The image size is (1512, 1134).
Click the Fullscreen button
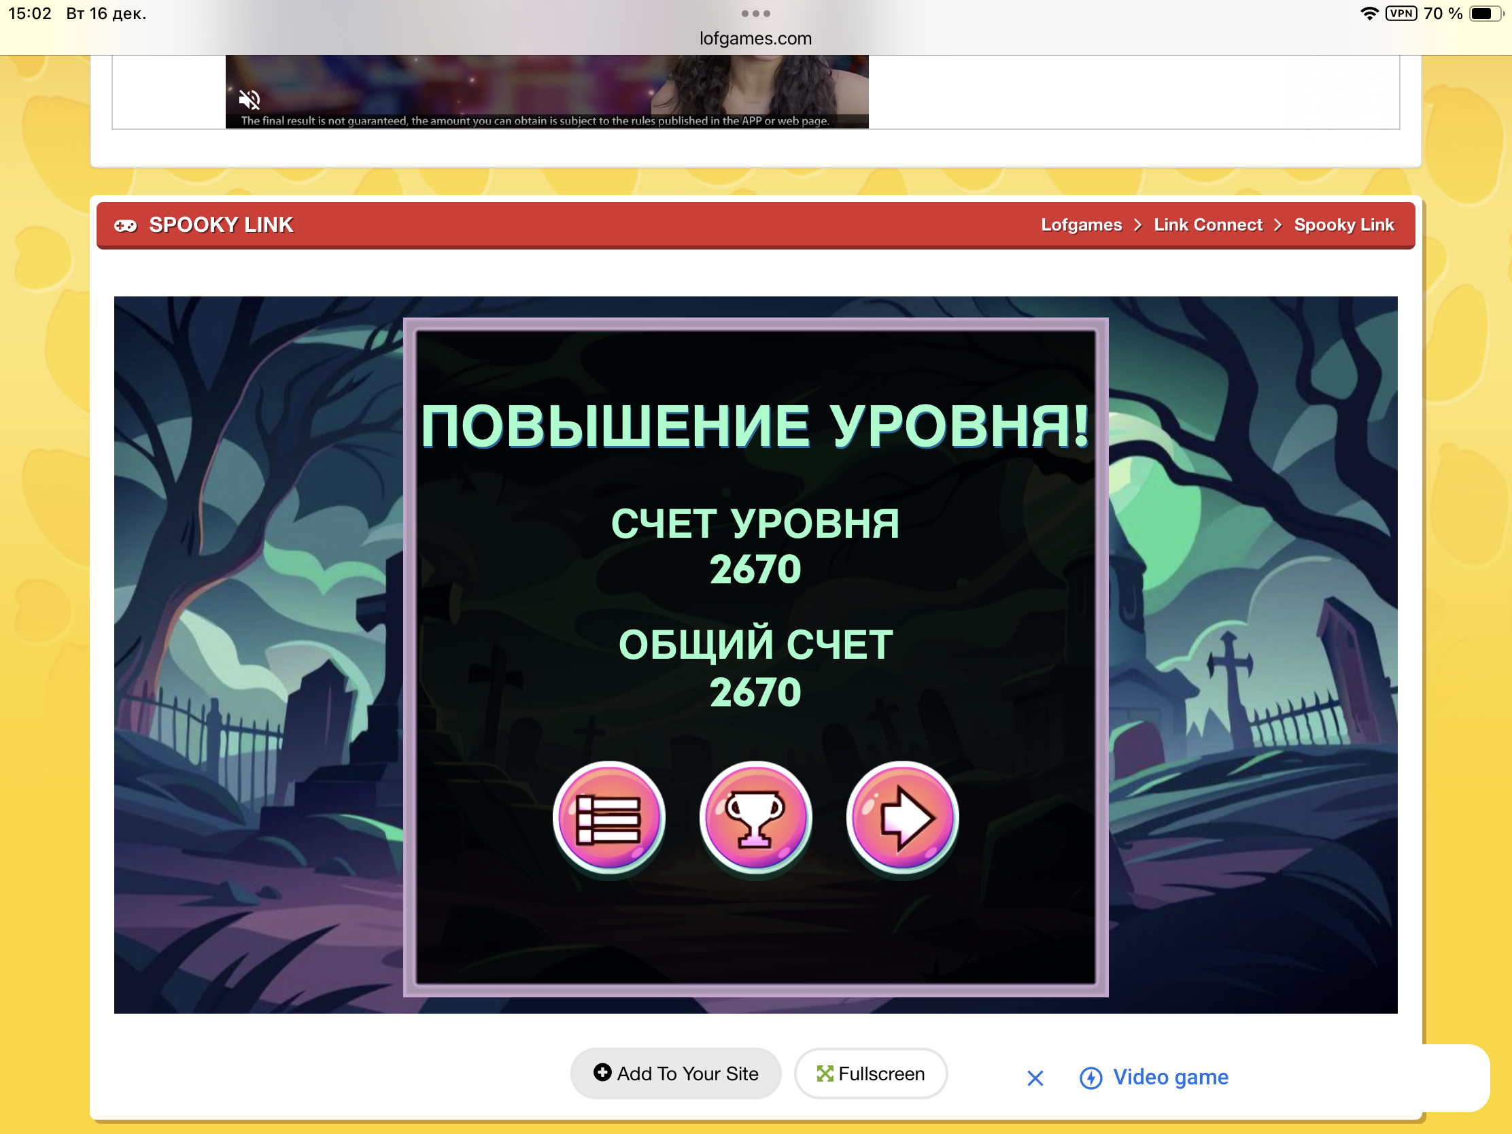coord(870,1074)
